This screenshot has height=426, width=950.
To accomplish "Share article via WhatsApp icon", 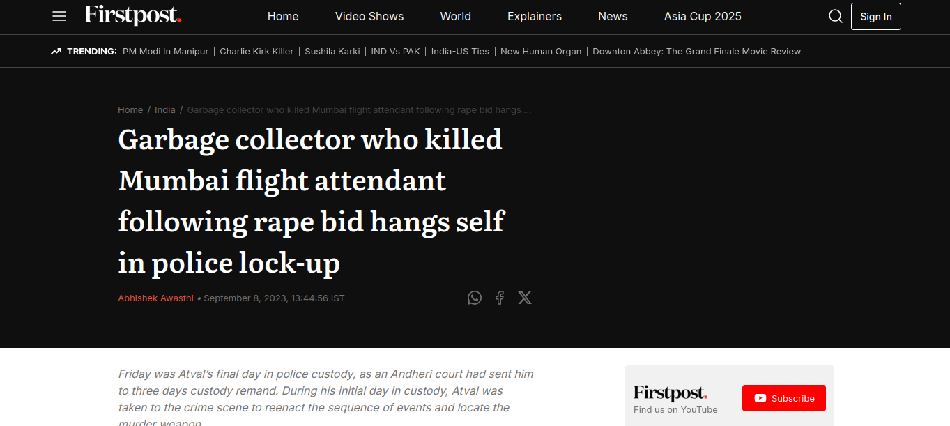I will tap(475, 298).
